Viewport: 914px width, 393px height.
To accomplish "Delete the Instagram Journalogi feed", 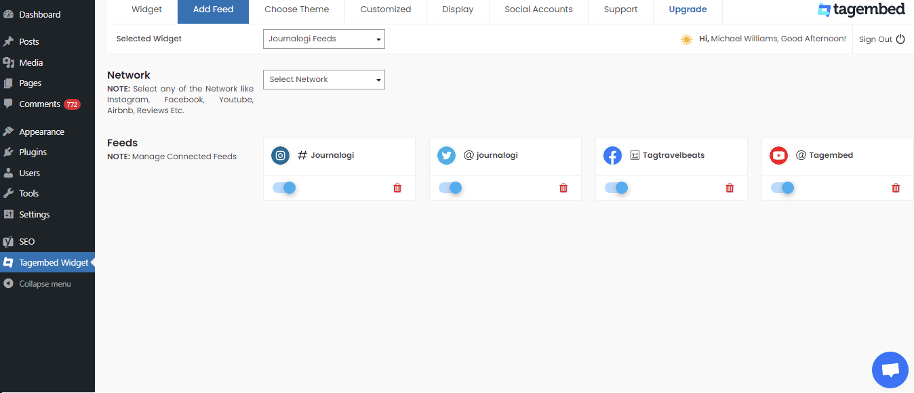I will 397,188.
